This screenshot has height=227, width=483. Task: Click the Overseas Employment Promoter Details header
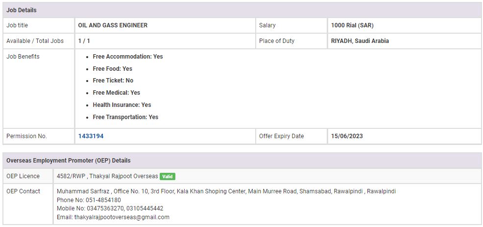click(x=68, y=161)
